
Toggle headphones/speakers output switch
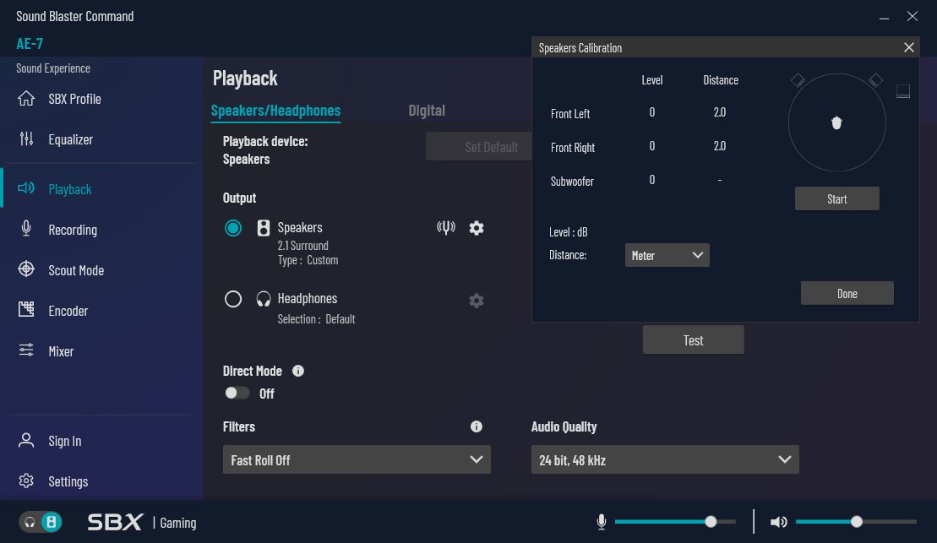click(41, 522)
